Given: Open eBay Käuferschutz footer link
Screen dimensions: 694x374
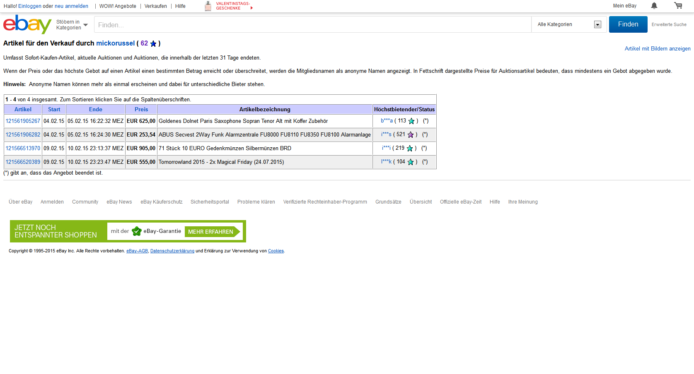Looking at the screenshot, I should (x=162, y=202).
